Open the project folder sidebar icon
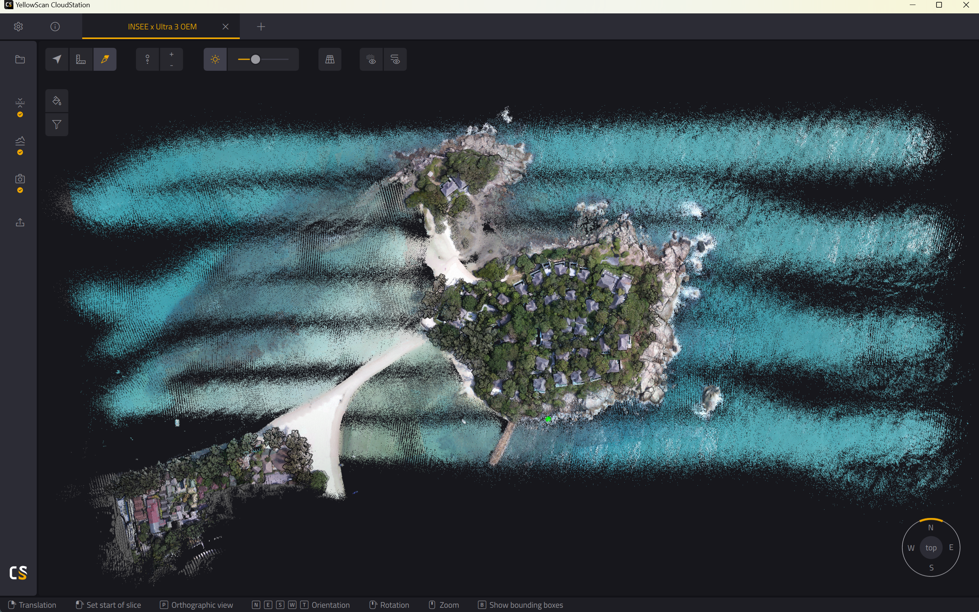The height and width of the screenshot is (612, 979). pos(20,60)
